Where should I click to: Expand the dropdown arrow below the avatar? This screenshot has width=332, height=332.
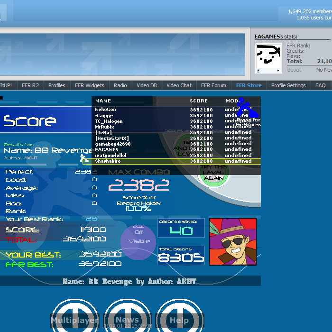coord(278,71)
